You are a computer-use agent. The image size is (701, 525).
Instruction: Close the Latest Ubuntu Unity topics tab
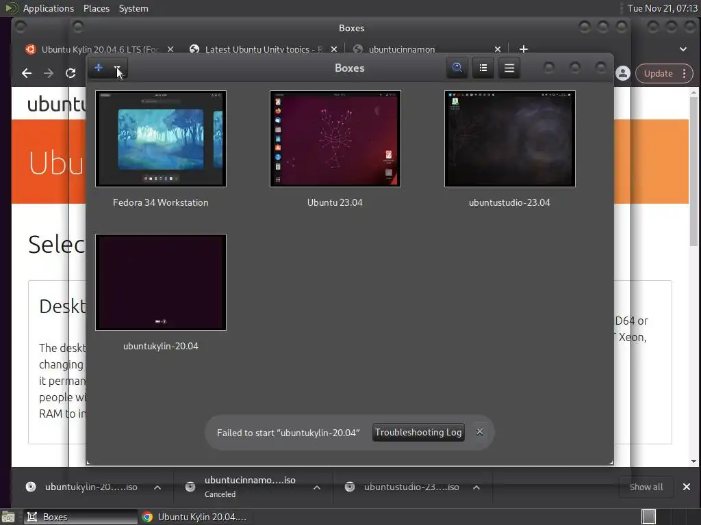pyautogui.click(x=334, y=49)
